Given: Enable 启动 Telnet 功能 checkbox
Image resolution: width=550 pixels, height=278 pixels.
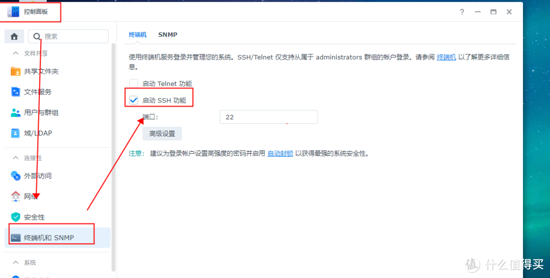Looking at the screenshot, I should [x=133, y=84].
